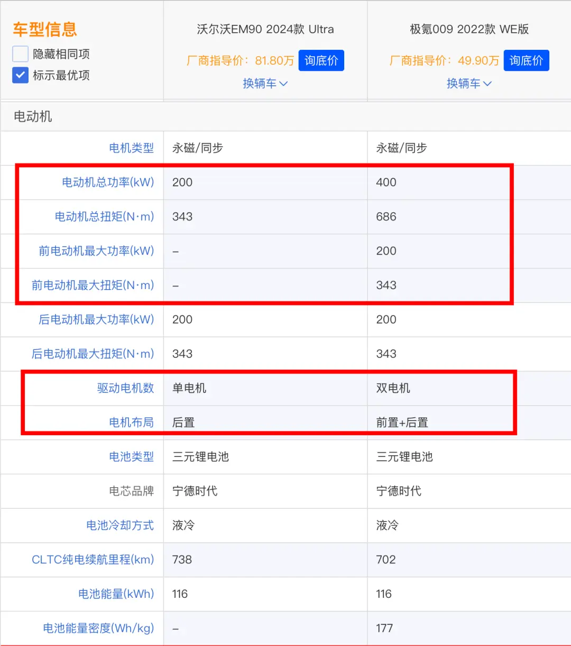Select the 702 range value

(x=386, y=560)
